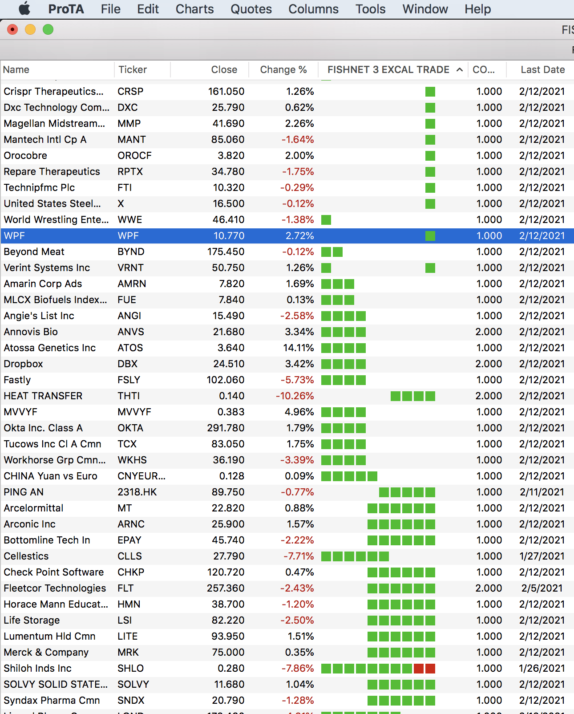This screenshot has width=574, height=714.
Task: Click green signal square in Dxc Technology row
Action: pos(430,108)
